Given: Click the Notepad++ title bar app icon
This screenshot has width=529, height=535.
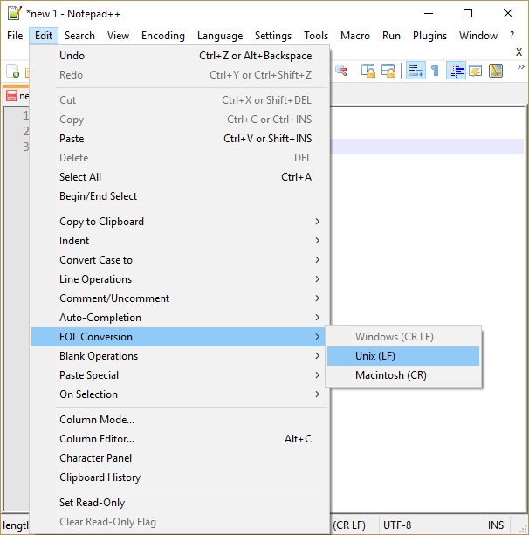Looking at the screenshot, I should (x=14, y=13).
